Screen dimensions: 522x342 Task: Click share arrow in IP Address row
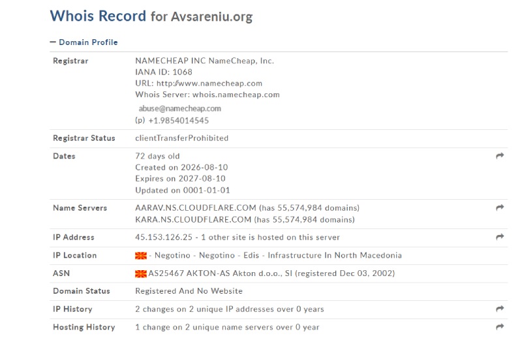pyautogui.click(x=500, y=237)
